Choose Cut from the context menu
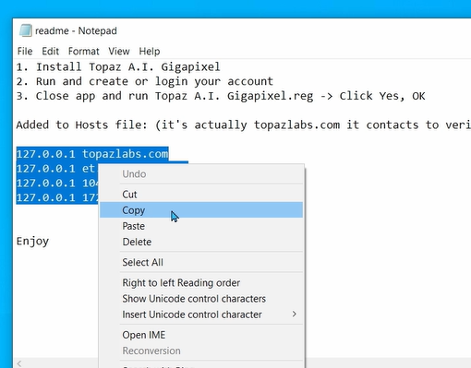The image size is (471, 368). click(x=201, y=195)
